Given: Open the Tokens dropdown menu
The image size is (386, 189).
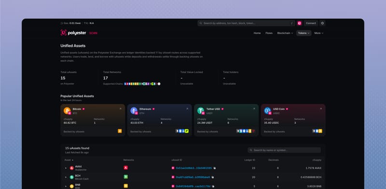Looking at the screenshot, I should (303, 33).
